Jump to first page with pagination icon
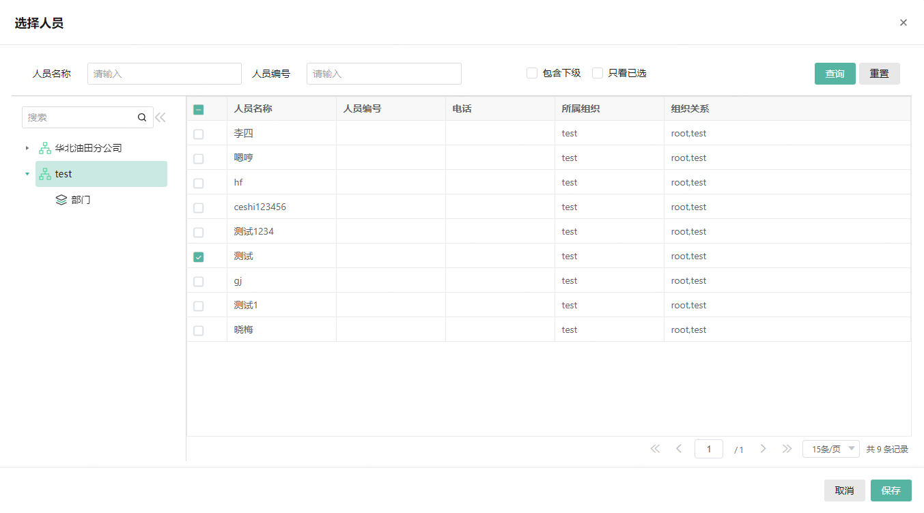 coord(654,448)
